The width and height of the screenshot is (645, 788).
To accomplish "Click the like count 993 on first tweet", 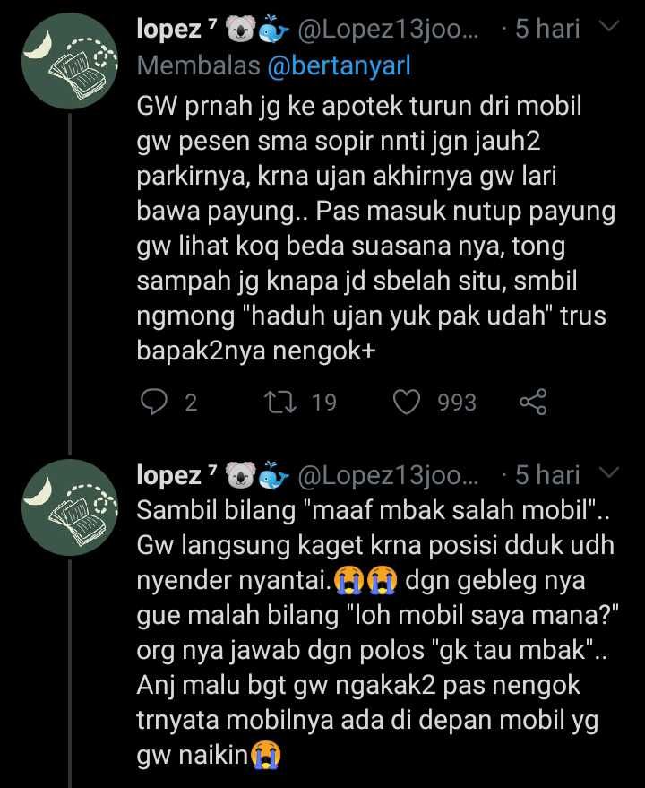I will click(x=457, y=403).
